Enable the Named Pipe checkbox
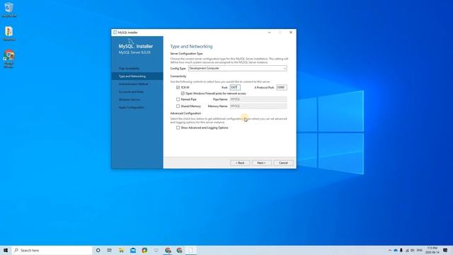The height and width of the screenshot is (255, 453). (x=178, y=99)
